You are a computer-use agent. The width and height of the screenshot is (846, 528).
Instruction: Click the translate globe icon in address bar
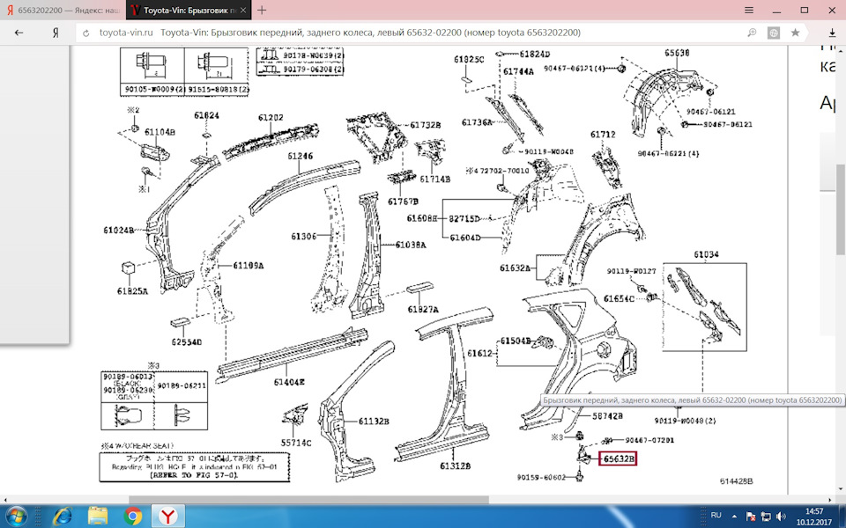tap(773, 32)
